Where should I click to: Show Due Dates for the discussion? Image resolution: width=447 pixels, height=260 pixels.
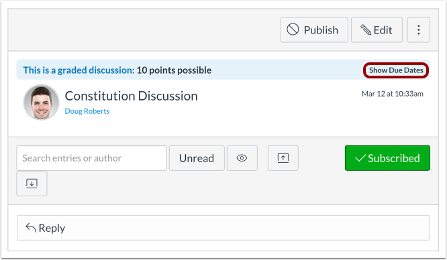pos(396,70)
